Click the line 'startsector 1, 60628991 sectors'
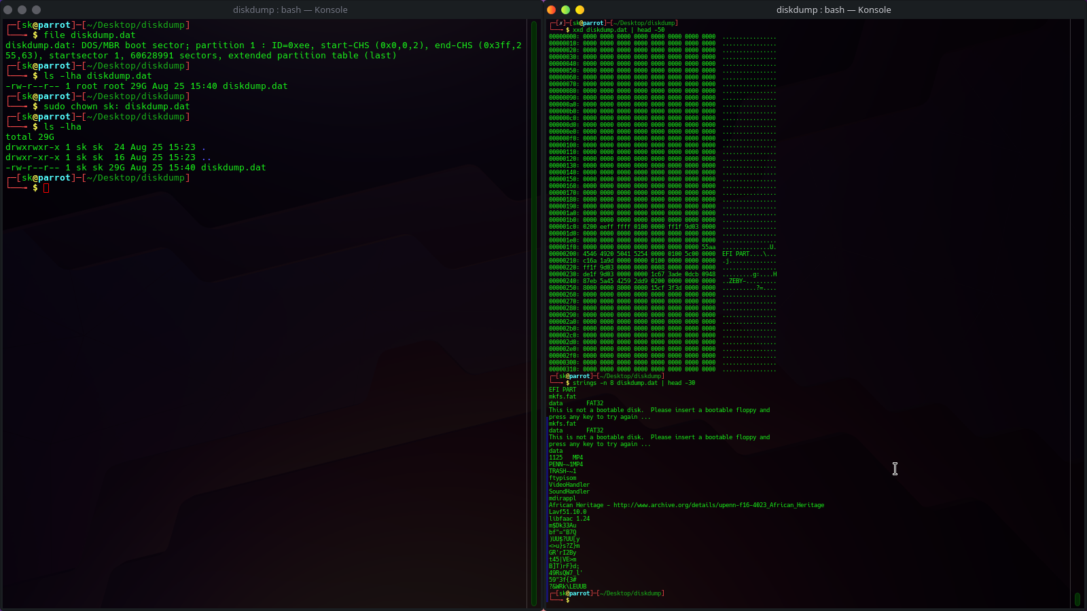 pos(201,56)
